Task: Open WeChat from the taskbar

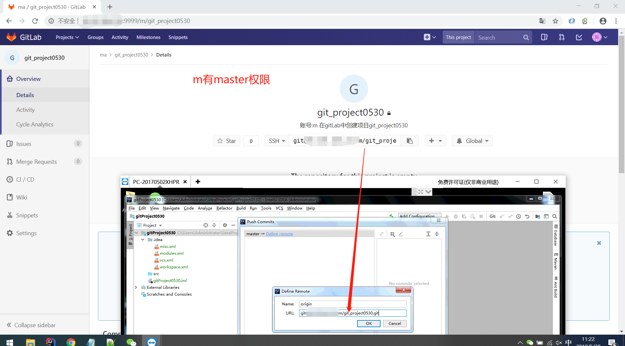Action: pyautogui.click(x=131, y=342)
